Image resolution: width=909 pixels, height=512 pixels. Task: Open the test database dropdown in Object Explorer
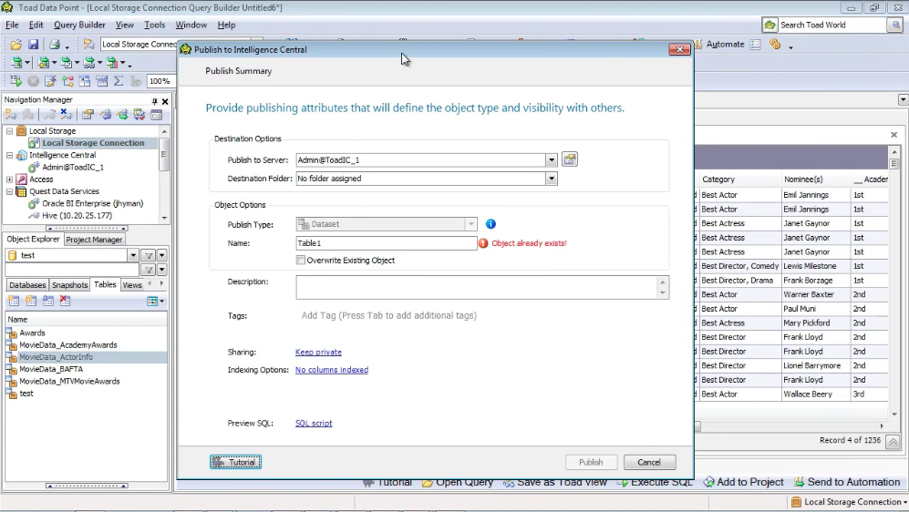tap(133, 255)
